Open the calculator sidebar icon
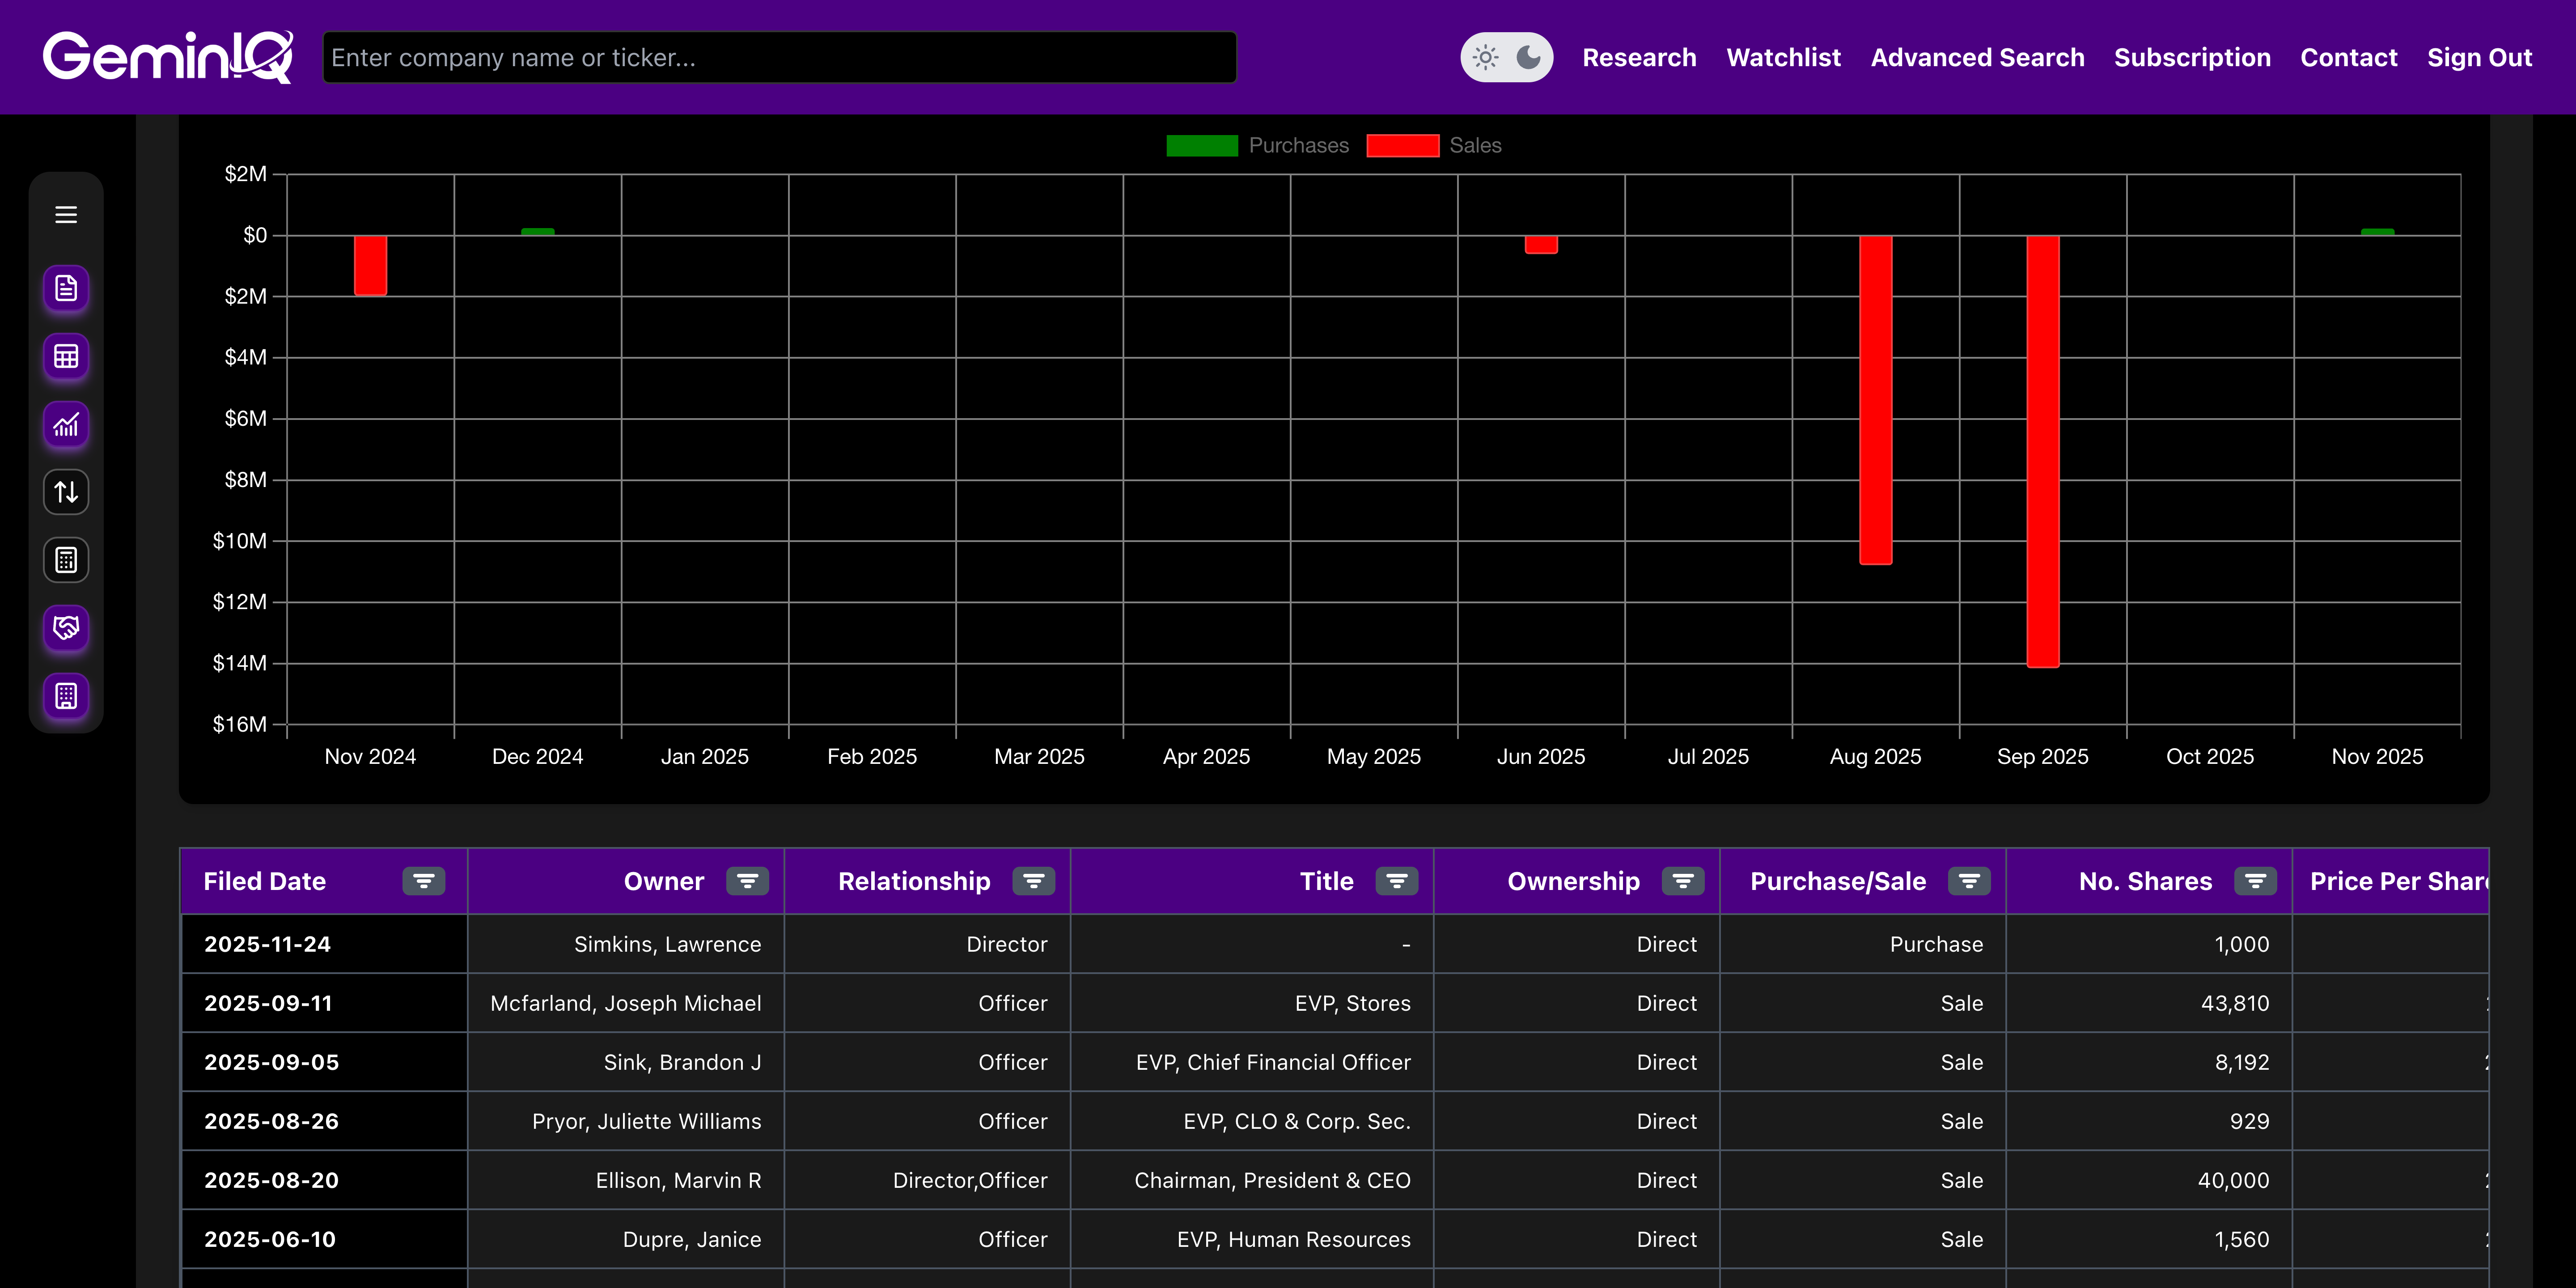Image resolution: width=2576 pixels, height=1288 pixels. [x=66, y=560]
